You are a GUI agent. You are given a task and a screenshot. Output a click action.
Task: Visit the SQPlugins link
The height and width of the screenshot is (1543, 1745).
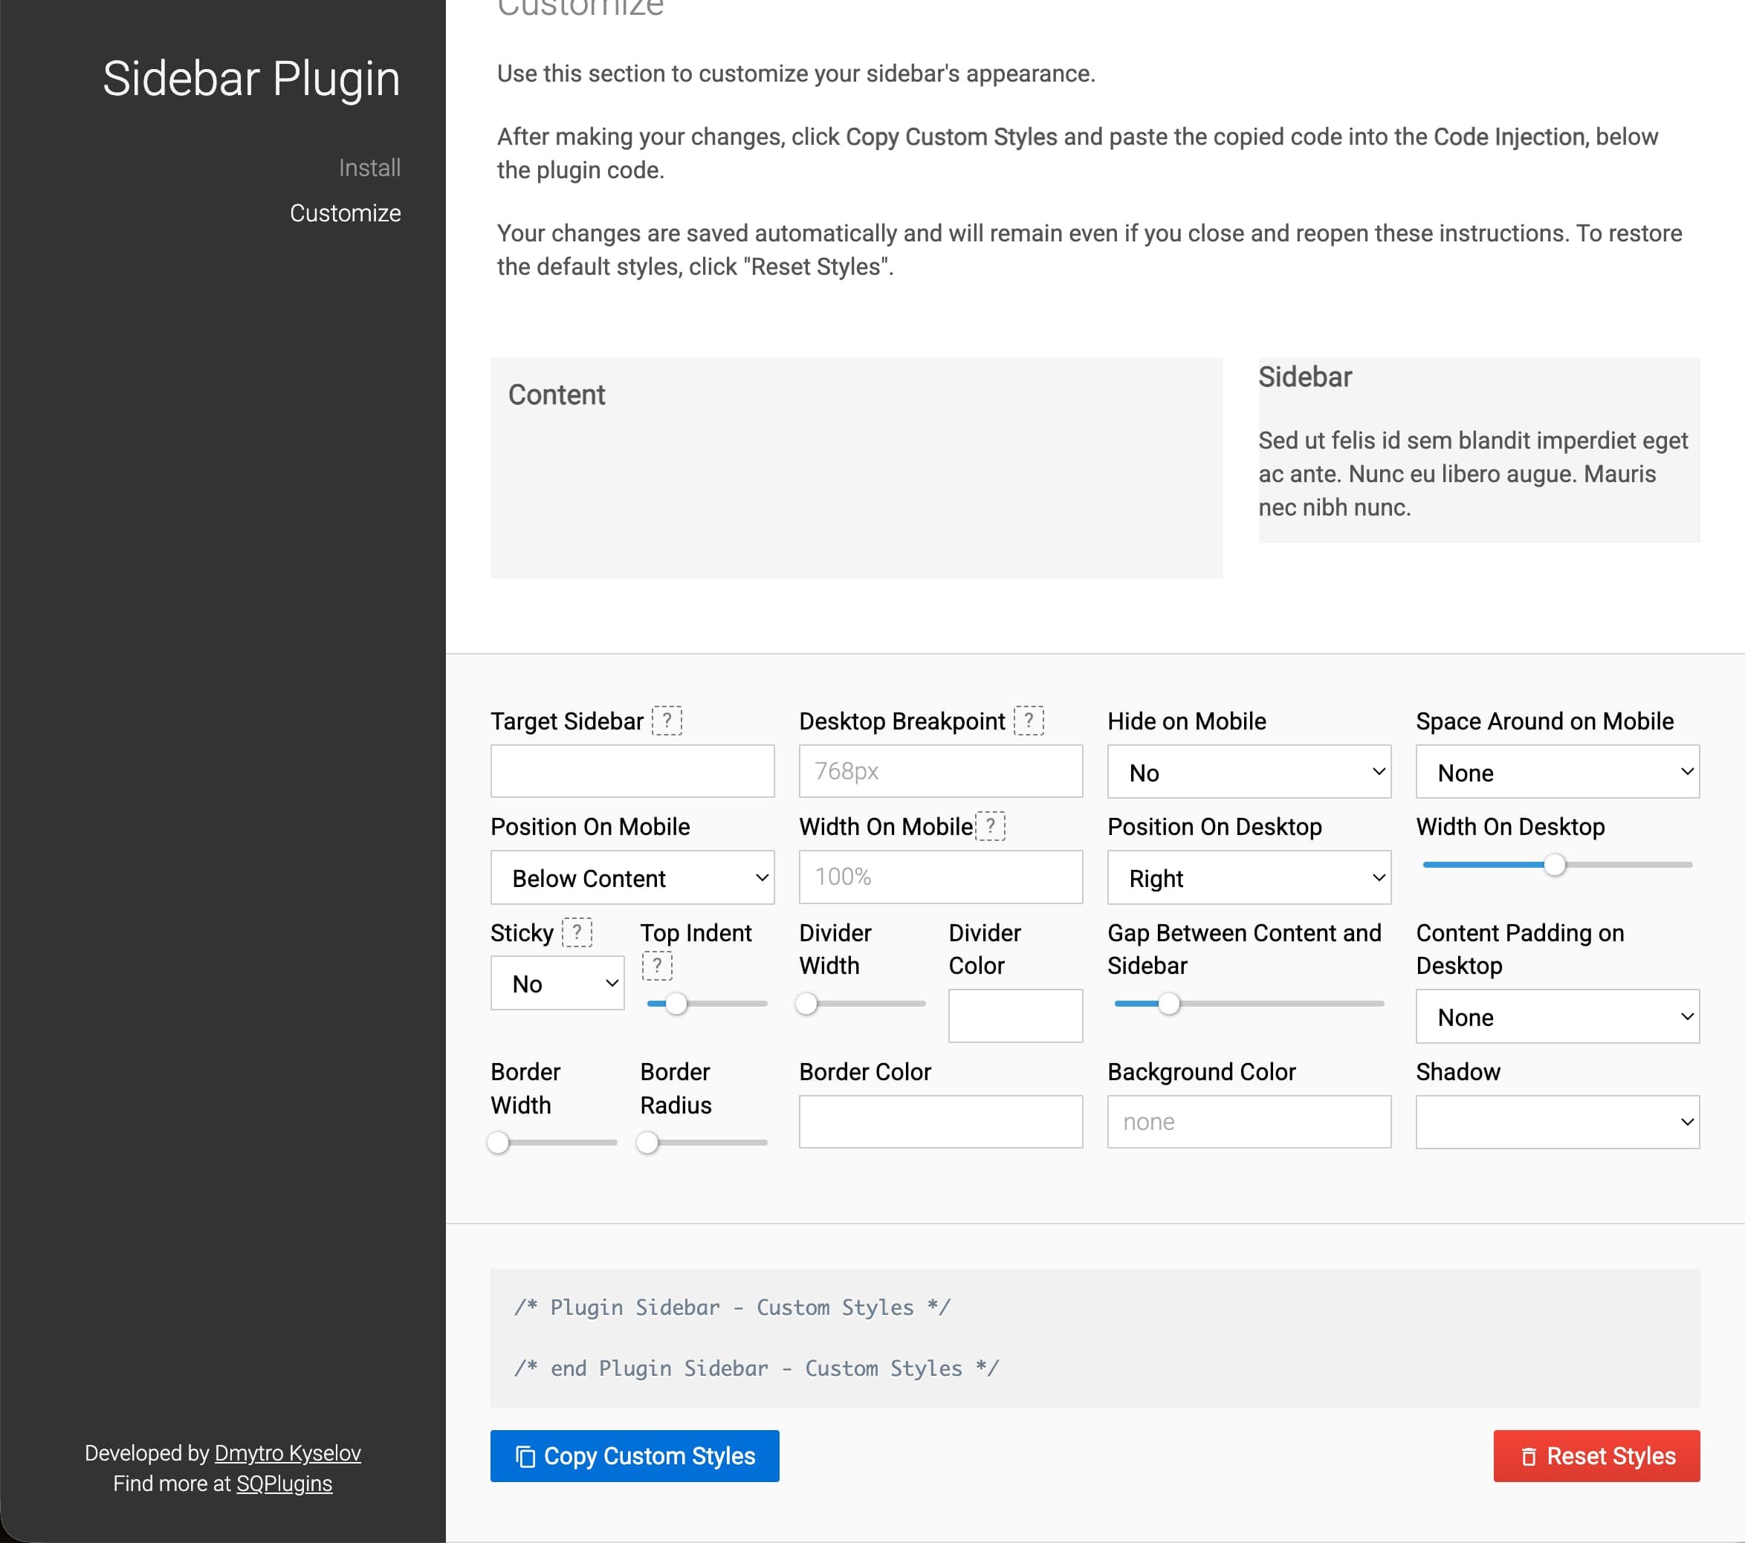(285, 1484)
